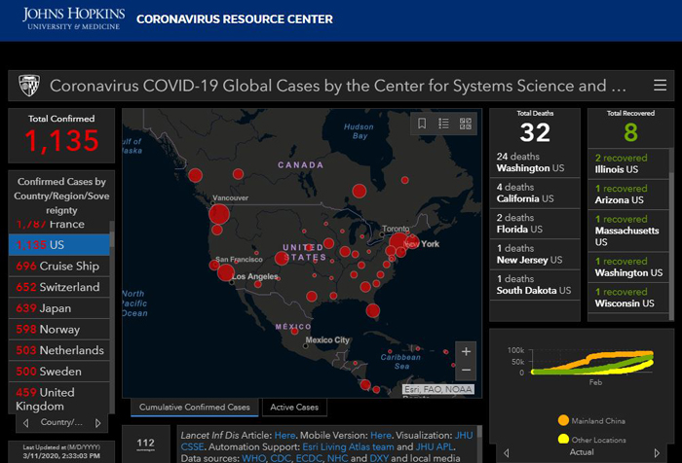Switch to Active Cases tab
This screenshot has width=682, height=463.
tap(294, 408)
